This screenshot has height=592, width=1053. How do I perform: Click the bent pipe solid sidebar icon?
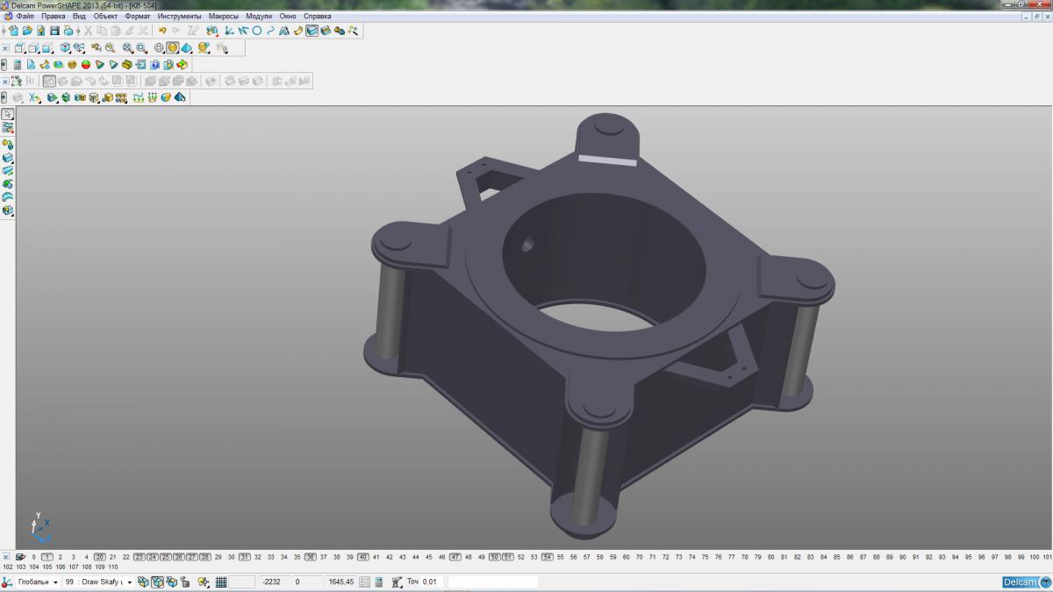8,196
